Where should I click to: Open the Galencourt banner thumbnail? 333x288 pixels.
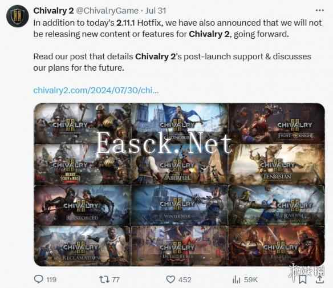pyautogui.click(x=179, y=123)
